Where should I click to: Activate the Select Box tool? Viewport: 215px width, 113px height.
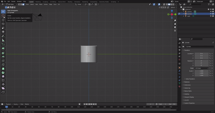click(3, 12)
